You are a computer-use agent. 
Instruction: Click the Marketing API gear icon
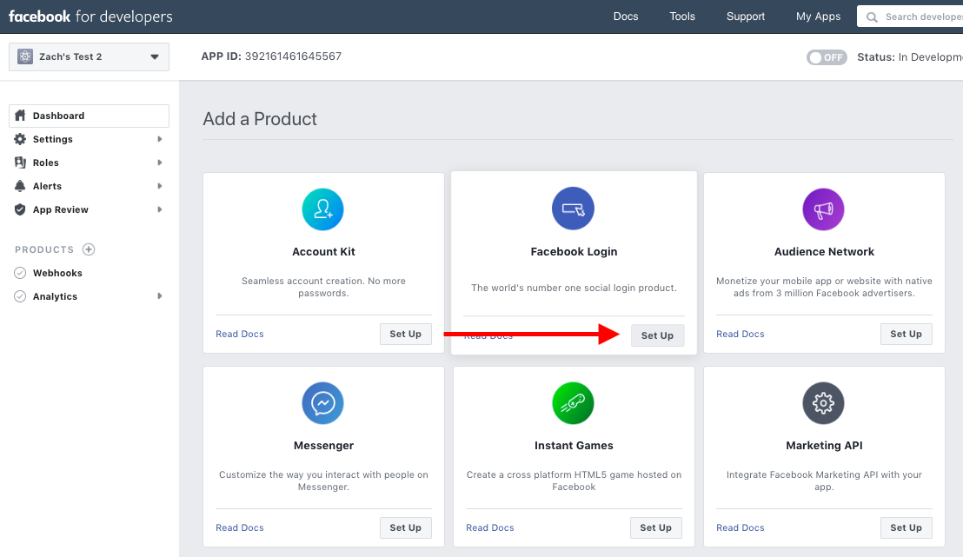824,403
